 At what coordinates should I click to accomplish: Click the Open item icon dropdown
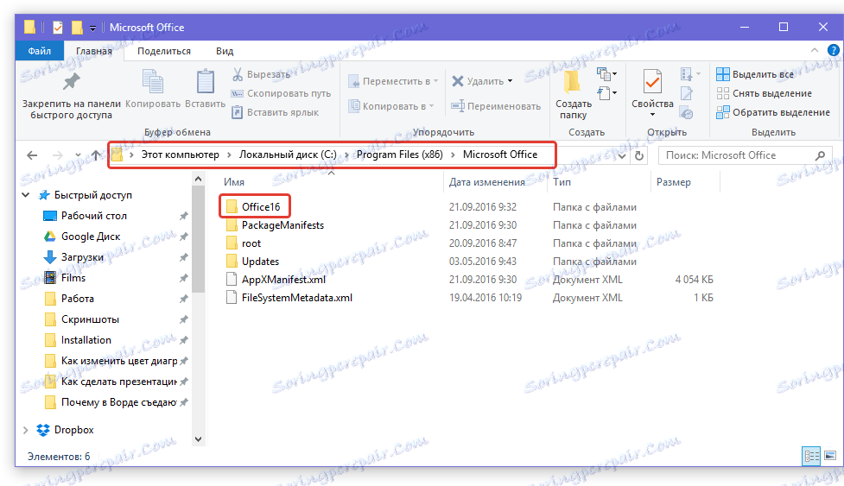[x=690, y=73]
